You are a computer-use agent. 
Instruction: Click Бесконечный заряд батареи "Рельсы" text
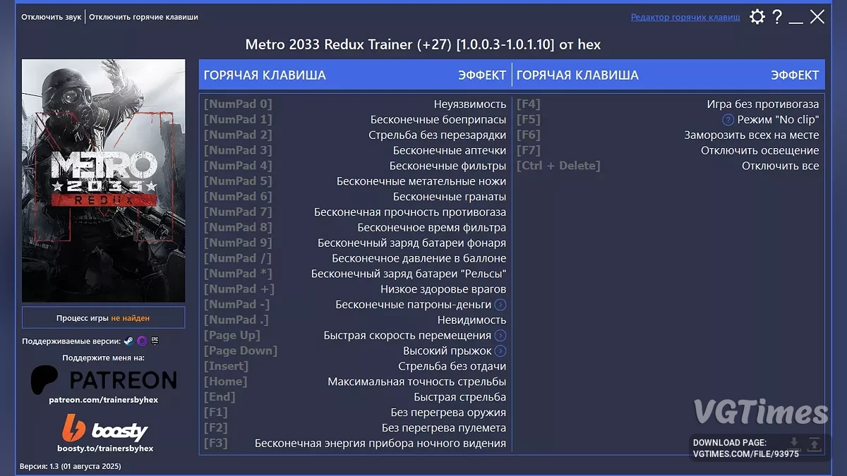coord(409,274)
